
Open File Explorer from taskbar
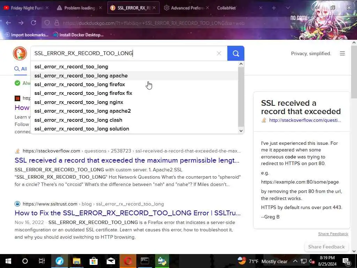tap(76, 261)
